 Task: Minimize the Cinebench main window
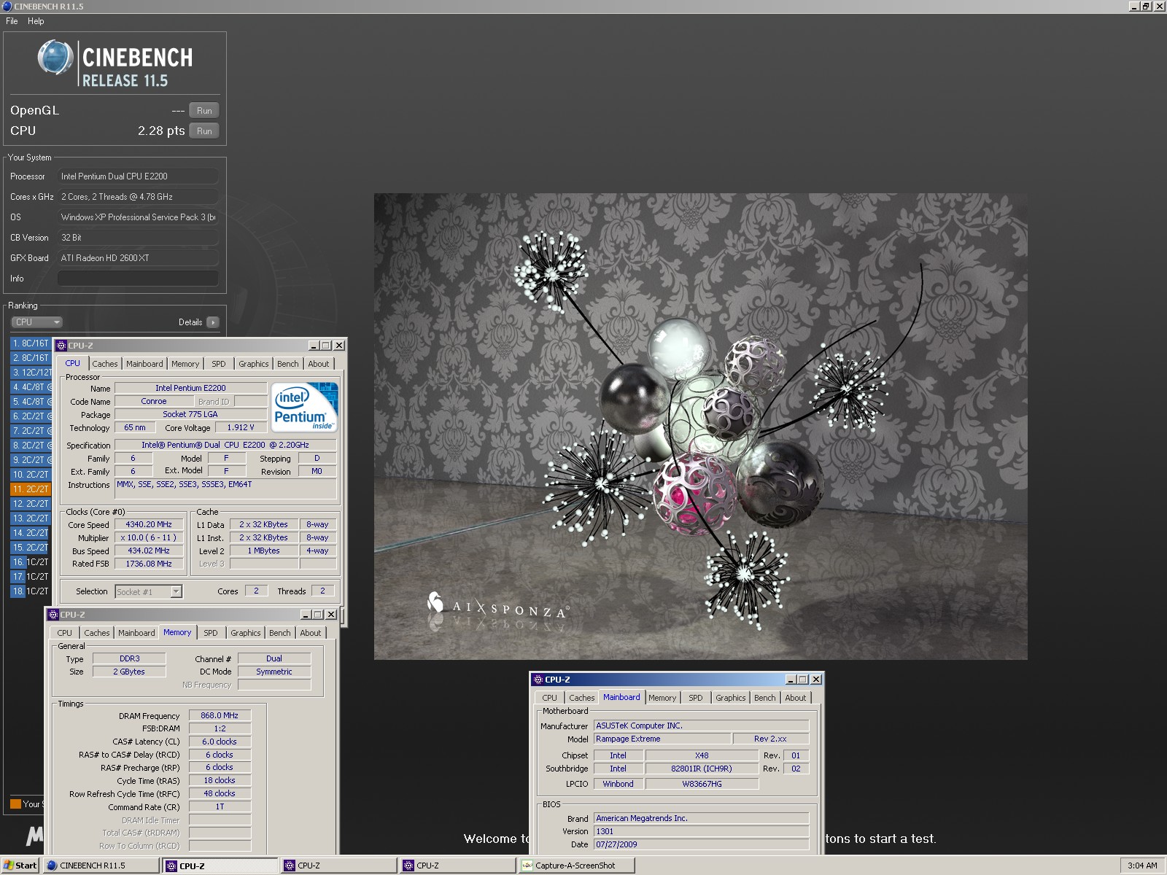(1134, 7)
